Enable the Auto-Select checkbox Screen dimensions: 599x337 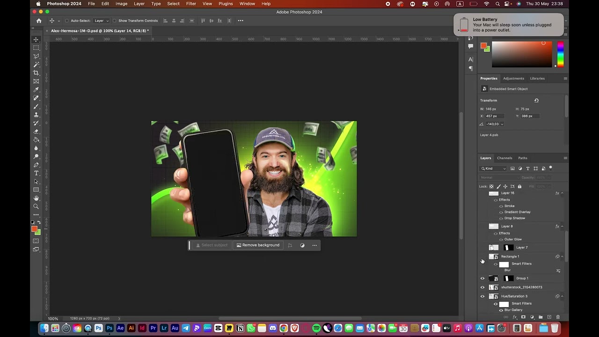[x=66, y=21]
